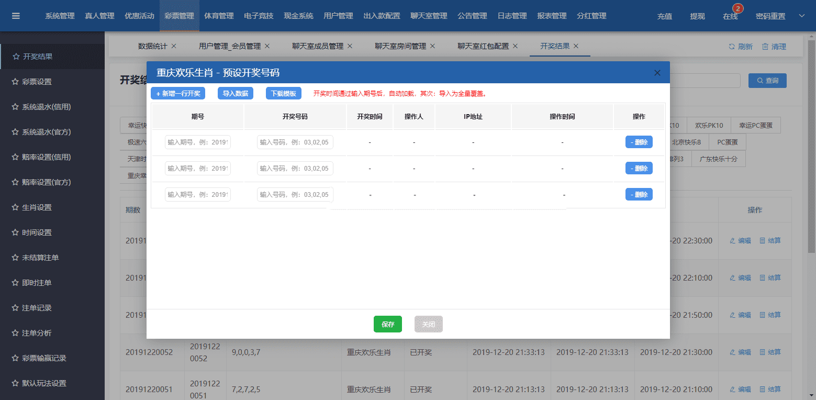Click the 清理 trash icon
This screenshot has width=816, height=400.
[x=765, y=47]
